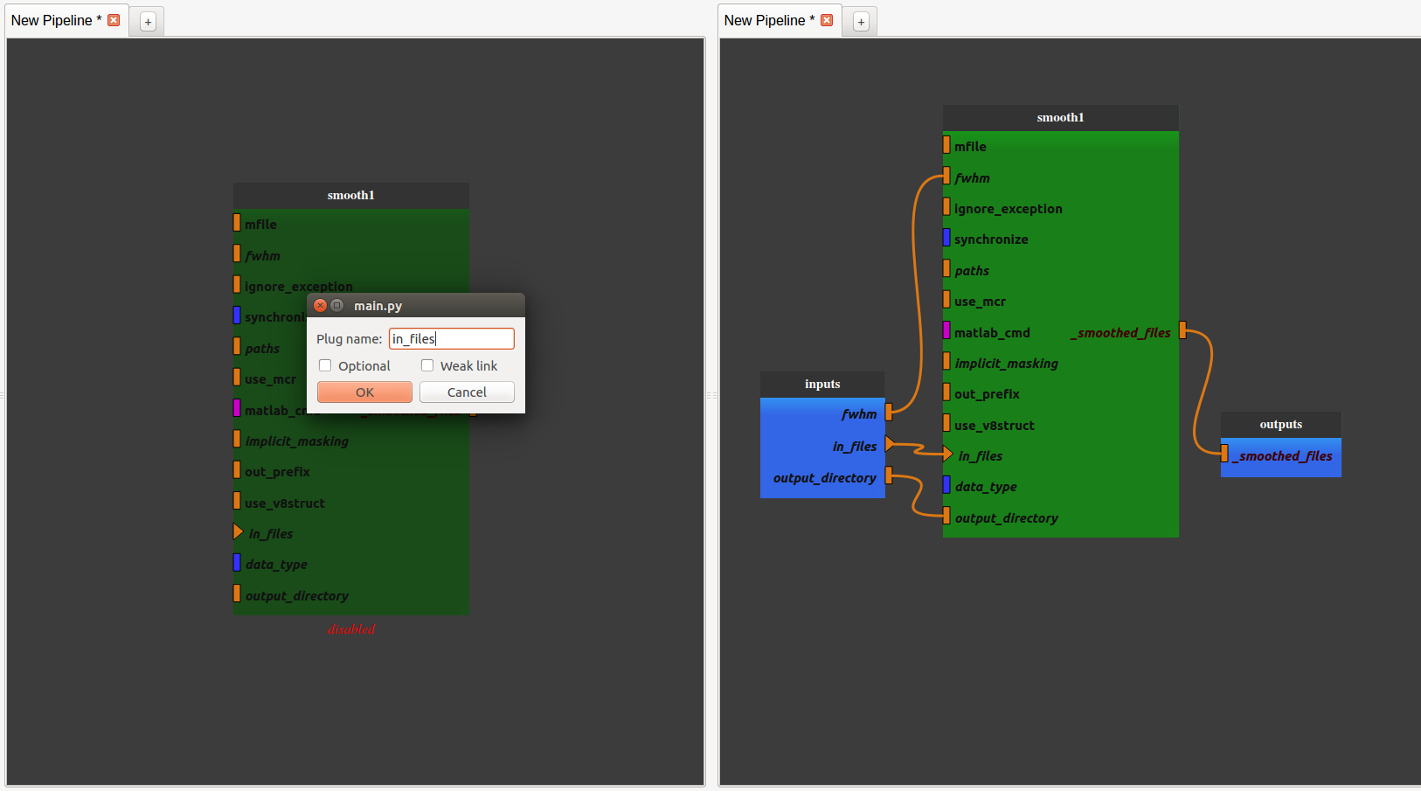Click the paths plug in right smooth1 node
The height and width of the screenshot is (791, 1421).
click(946, 268)
